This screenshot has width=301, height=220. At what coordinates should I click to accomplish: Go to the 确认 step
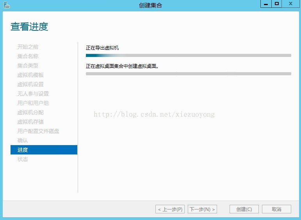pos(23,140)
